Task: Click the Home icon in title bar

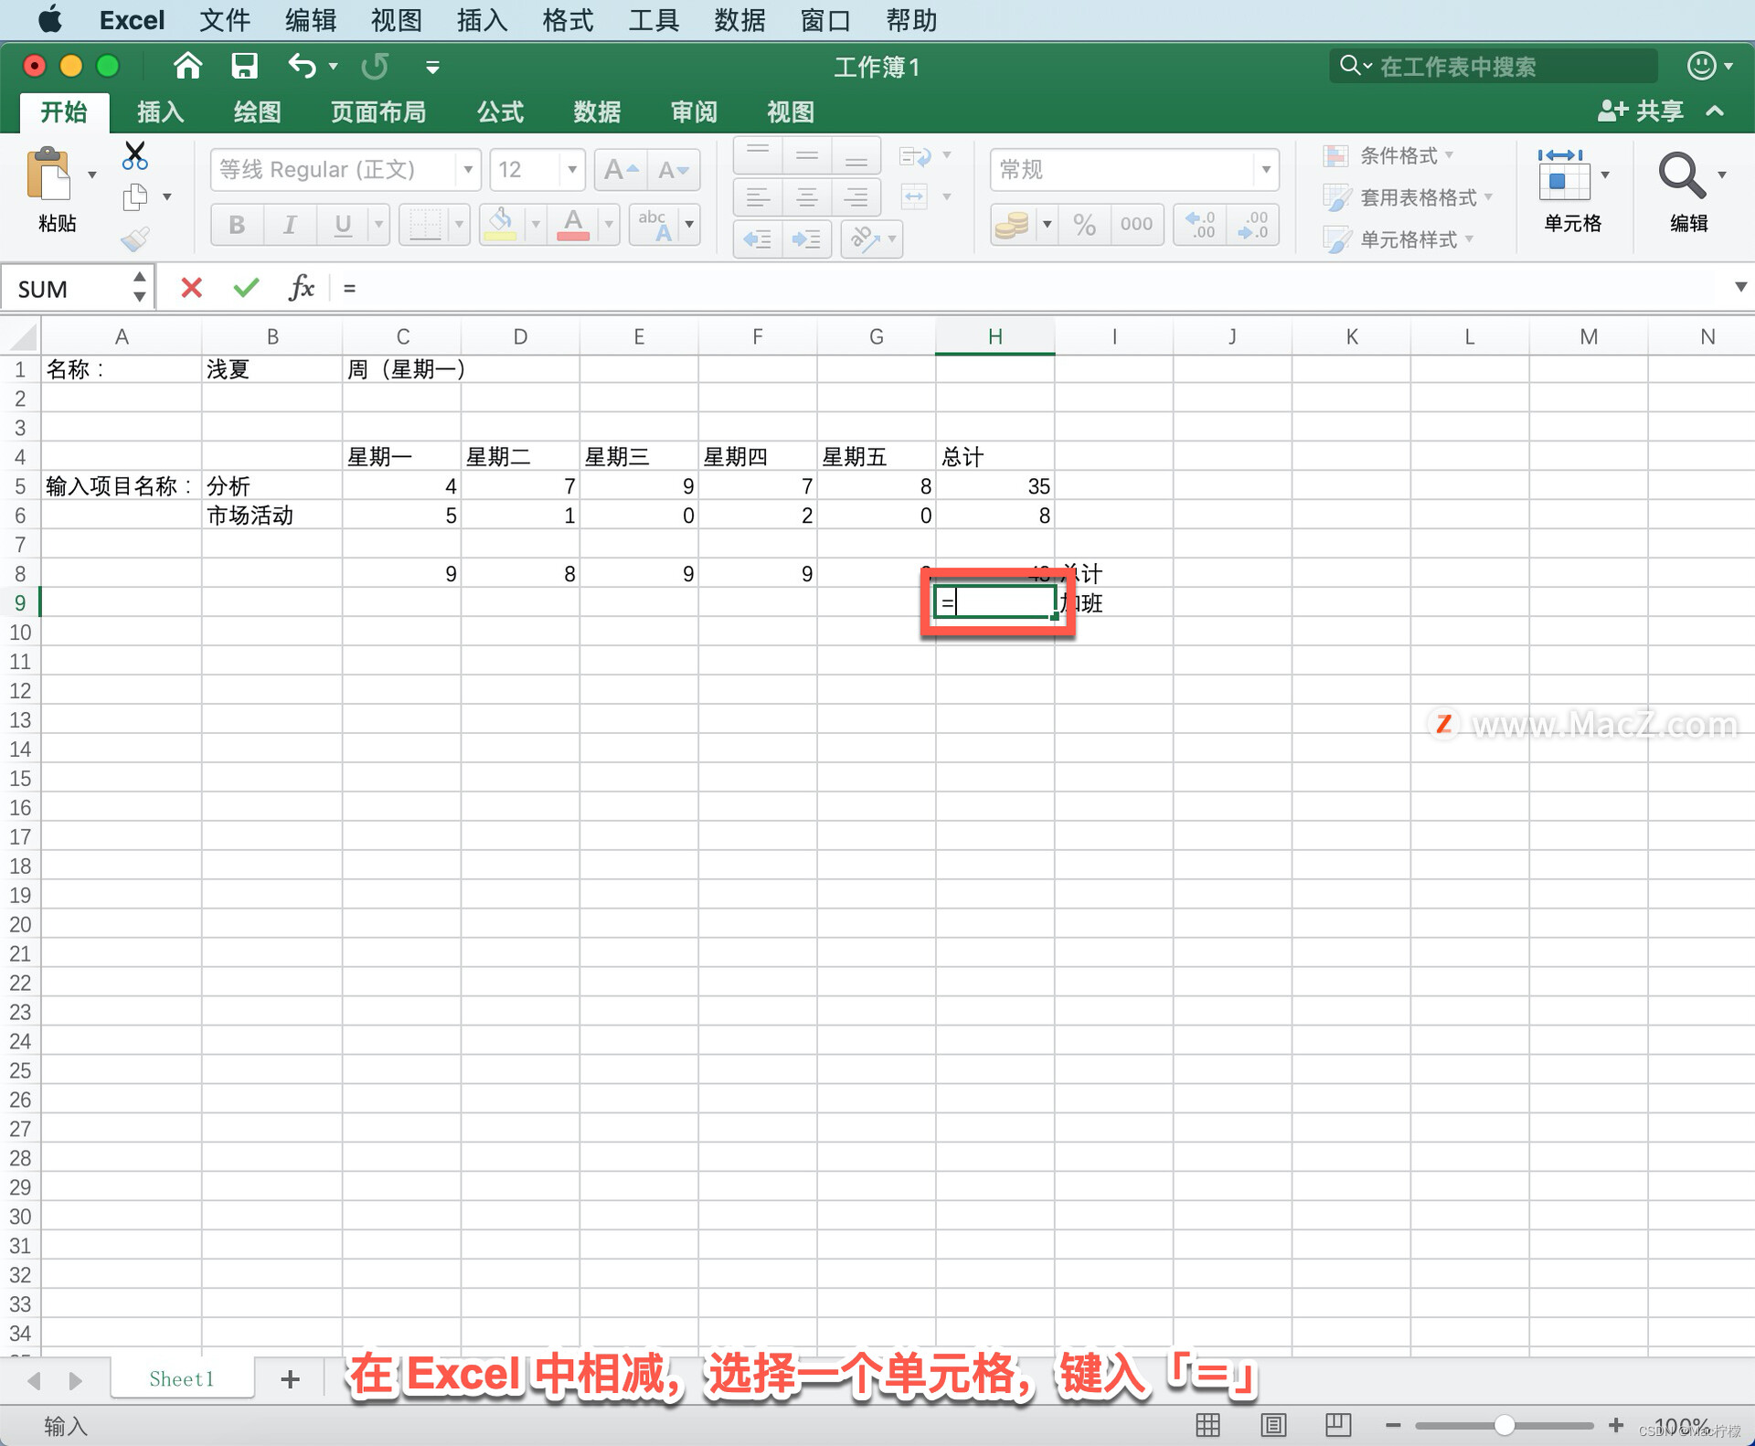Action: [187, 66]
